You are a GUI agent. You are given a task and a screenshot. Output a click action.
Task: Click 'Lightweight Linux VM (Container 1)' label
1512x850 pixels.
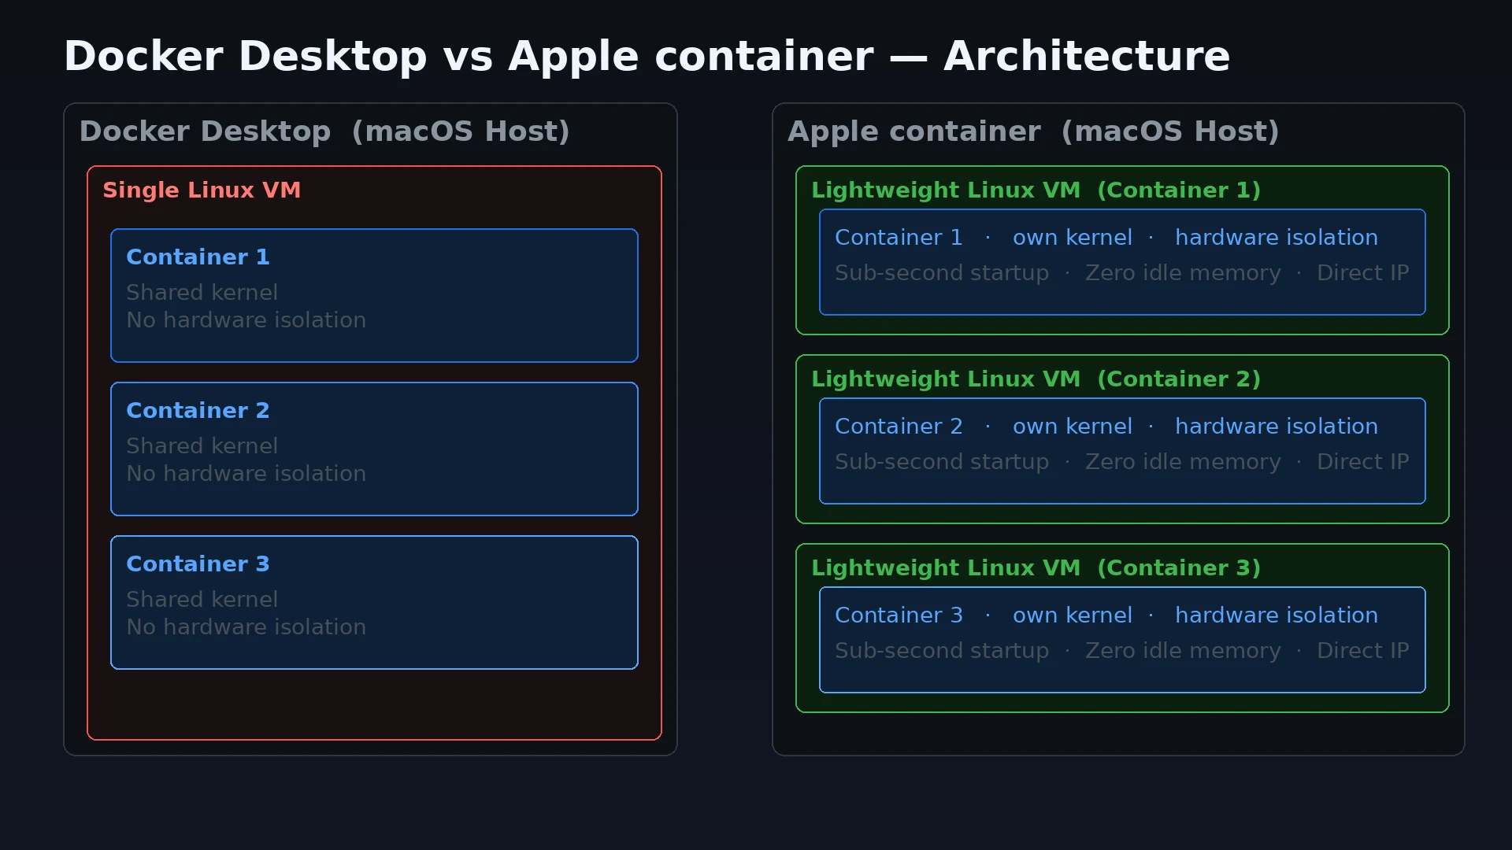pos(1036,190)
